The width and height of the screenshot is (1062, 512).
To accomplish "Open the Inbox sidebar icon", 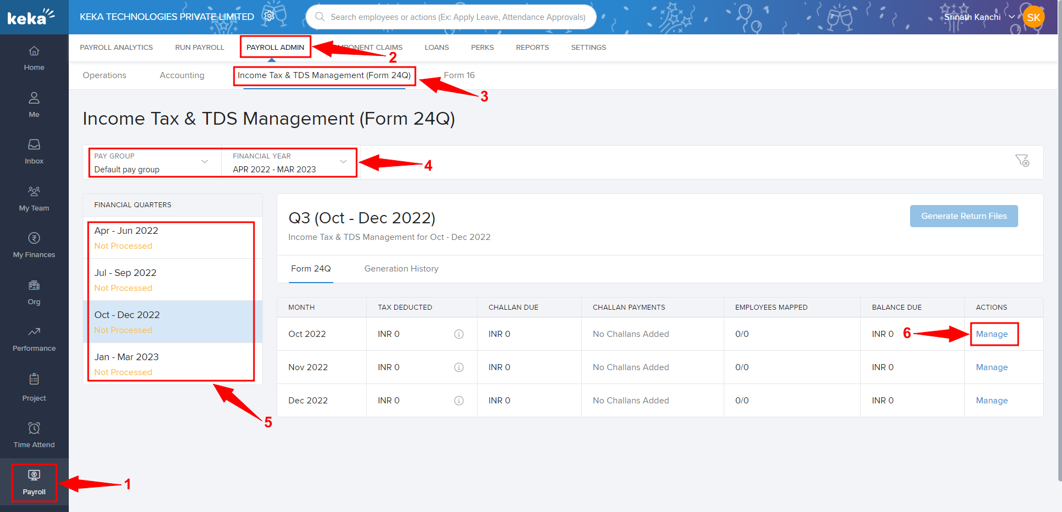I will point(34,145).
